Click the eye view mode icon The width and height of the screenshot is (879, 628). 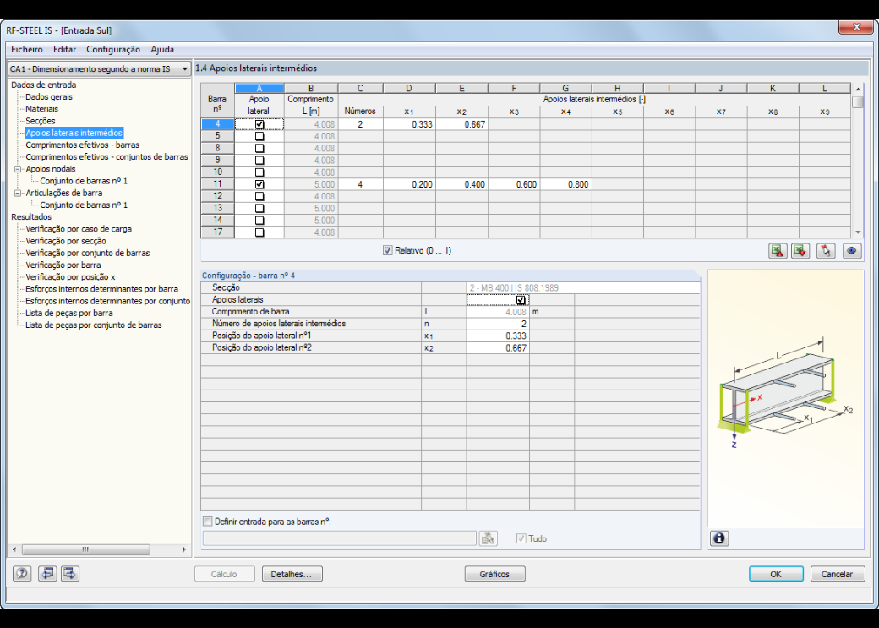point(852,251)
